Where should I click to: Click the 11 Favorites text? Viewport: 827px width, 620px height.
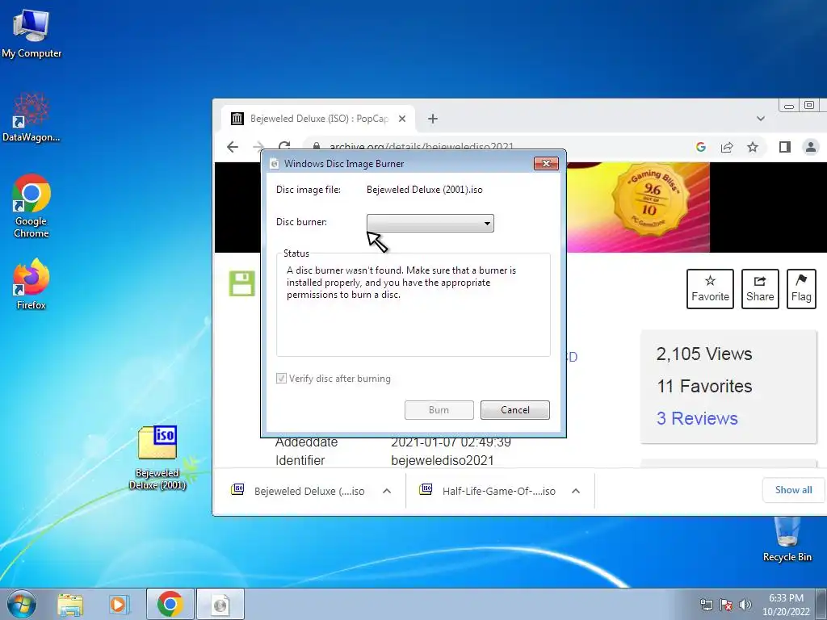pyautogui.click(x=704, y=386)
